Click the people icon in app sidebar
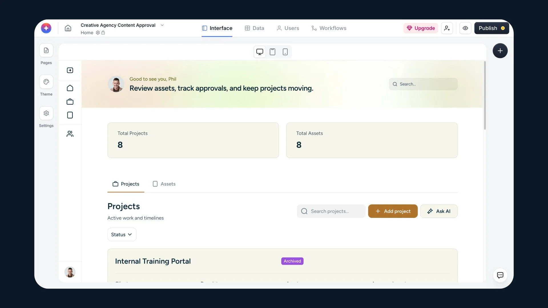The image size is (548, 308). (70, 134)
